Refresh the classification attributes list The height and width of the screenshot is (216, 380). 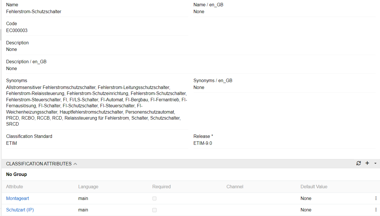[x=359, y=163]
